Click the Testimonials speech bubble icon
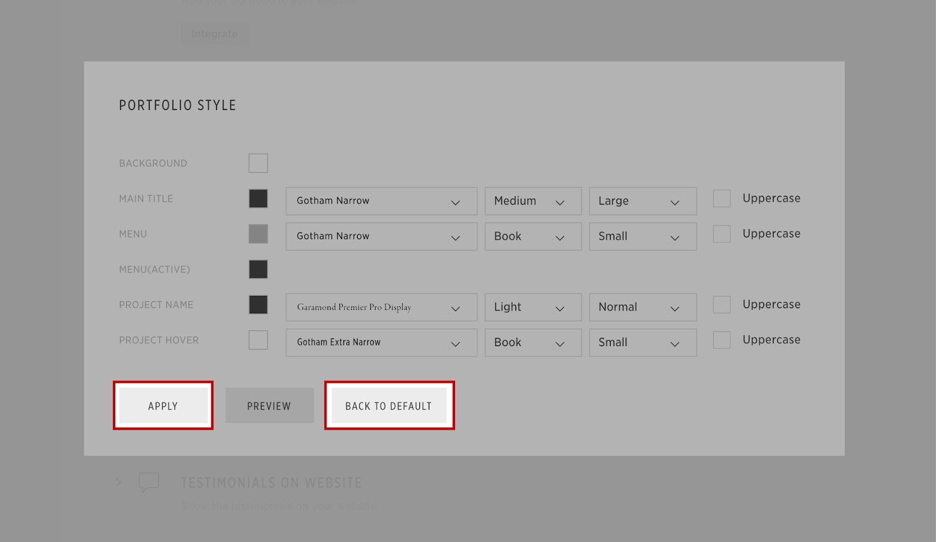 pyautogui.click(x=149, y=482)
